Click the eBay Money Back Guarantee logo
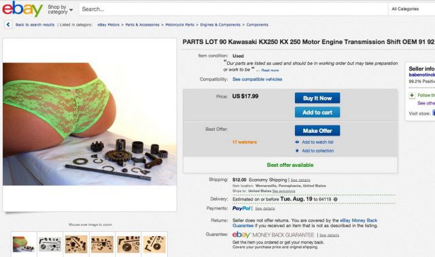 coord(273,235)
